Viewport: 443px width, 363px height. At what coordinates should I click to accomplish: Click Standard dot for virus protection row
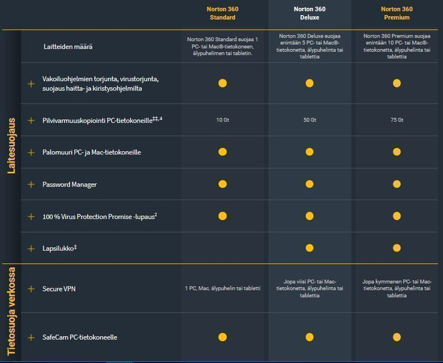pyautogui.click(x=223, y=83)
